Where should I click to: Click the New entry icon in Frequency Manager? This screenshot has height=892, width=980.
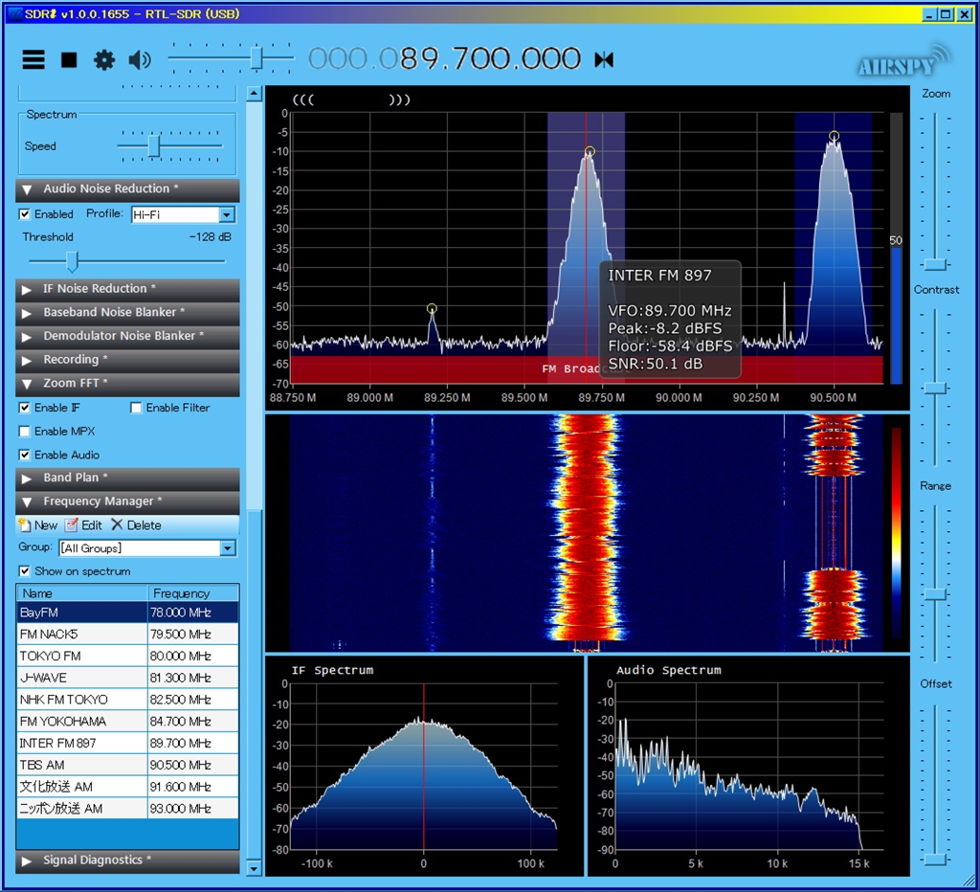click(24, 524)
